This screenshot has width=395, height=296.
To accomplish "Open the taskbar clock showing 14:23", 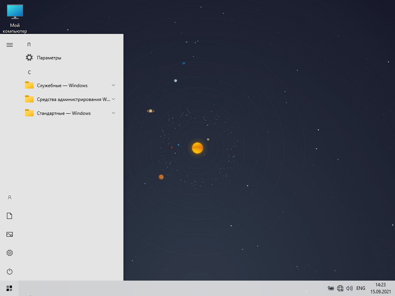I will pyautogui.click(x=380, y=288).
